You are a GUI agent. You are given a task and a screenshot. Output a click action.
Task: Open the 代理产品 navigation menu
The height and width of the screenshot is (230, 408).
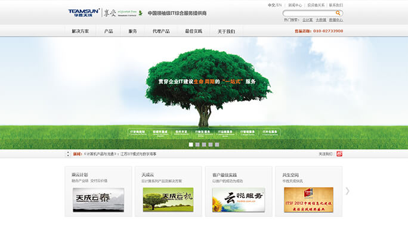[161, 31]
